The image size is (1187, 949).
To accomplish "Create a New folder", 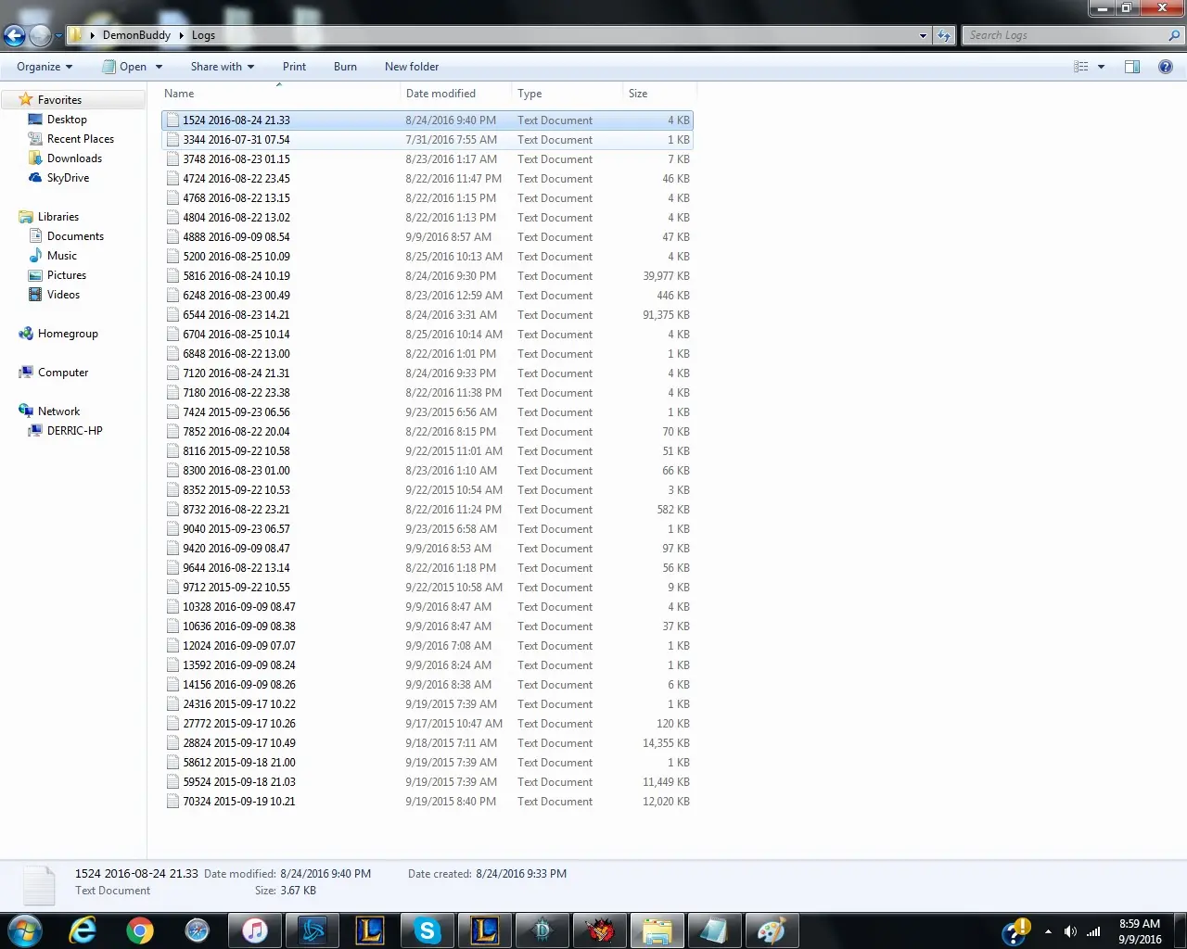I will click(412, 67).
